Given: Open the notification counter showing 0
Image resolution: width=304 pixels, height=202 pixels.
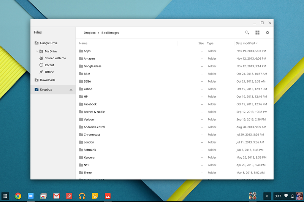Looking at the screenshot, I should click(x=267, y=196).
